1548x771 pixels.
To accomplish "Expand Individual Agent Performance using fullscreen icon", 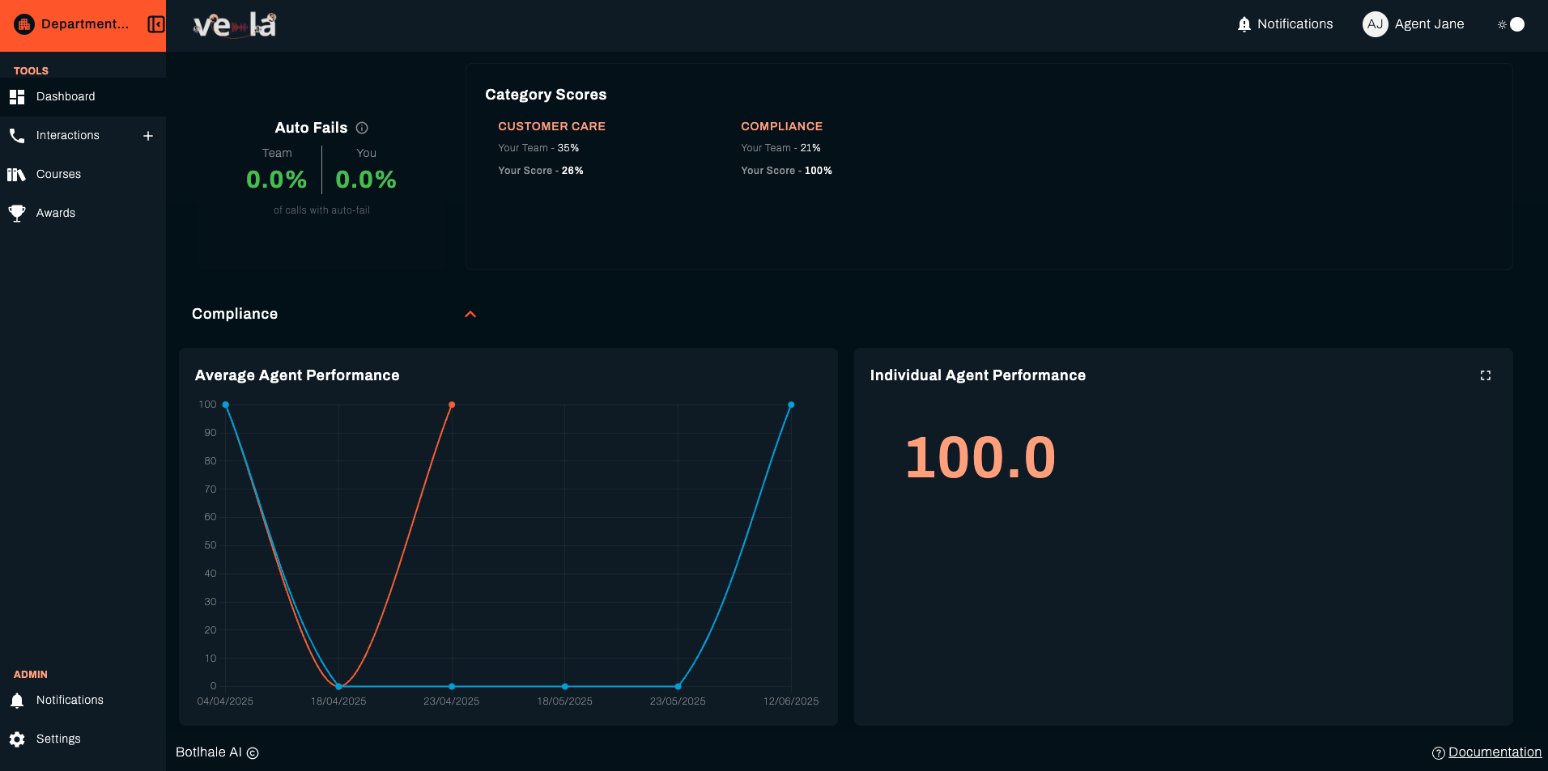I will click(1486, 375).
